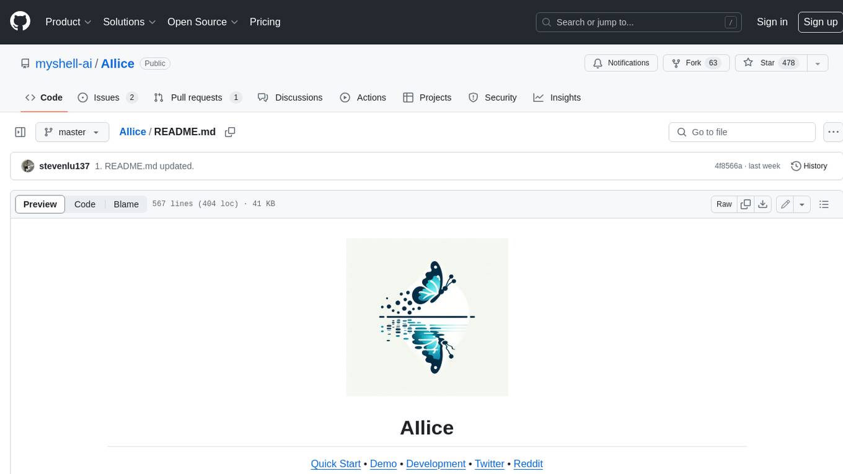This screenshot has height=474, width=843.
Task: Follow the Quick Start link
Action: [335, 464]
